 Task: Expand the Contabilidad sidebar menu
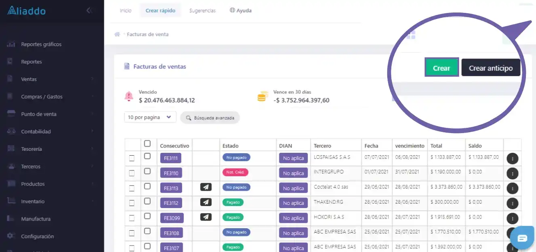coord(93,131)
